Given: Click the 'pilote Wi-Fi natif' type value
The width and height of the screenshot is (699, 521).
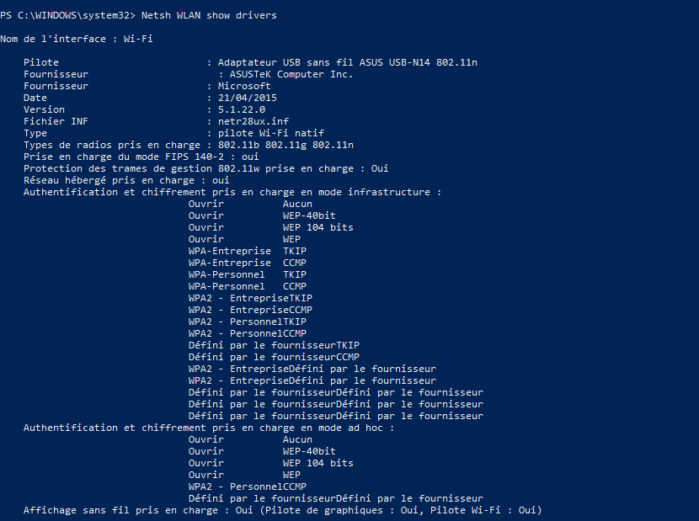Looking at the screenshot, I should [270, 133].
